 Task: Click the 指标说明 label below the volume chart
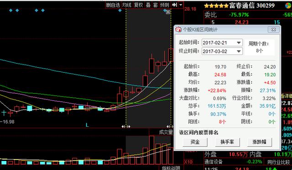tap(171, 168)
